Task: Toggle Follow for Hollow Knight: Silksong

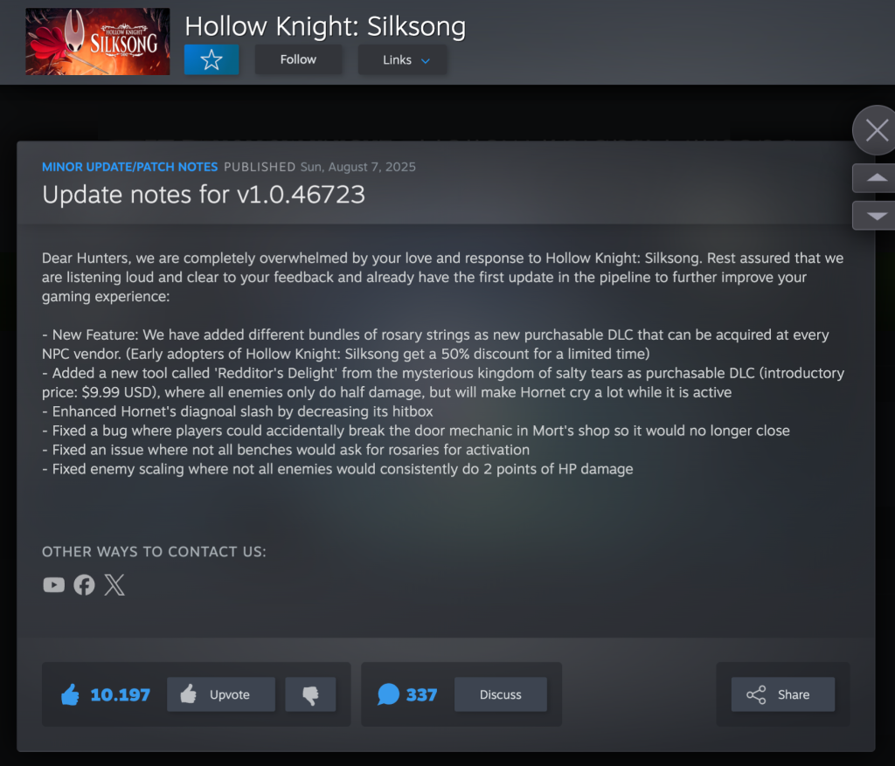Action: click(x=298, y=59)
